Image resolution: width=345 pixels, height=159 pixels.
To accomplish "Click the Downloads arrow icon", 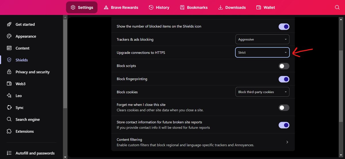I will tap(221, 7).
